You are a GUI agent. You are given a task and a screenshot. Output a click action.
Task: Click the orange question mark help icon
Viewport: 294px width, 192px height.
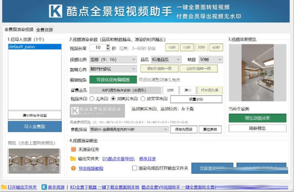click(73, 168)
